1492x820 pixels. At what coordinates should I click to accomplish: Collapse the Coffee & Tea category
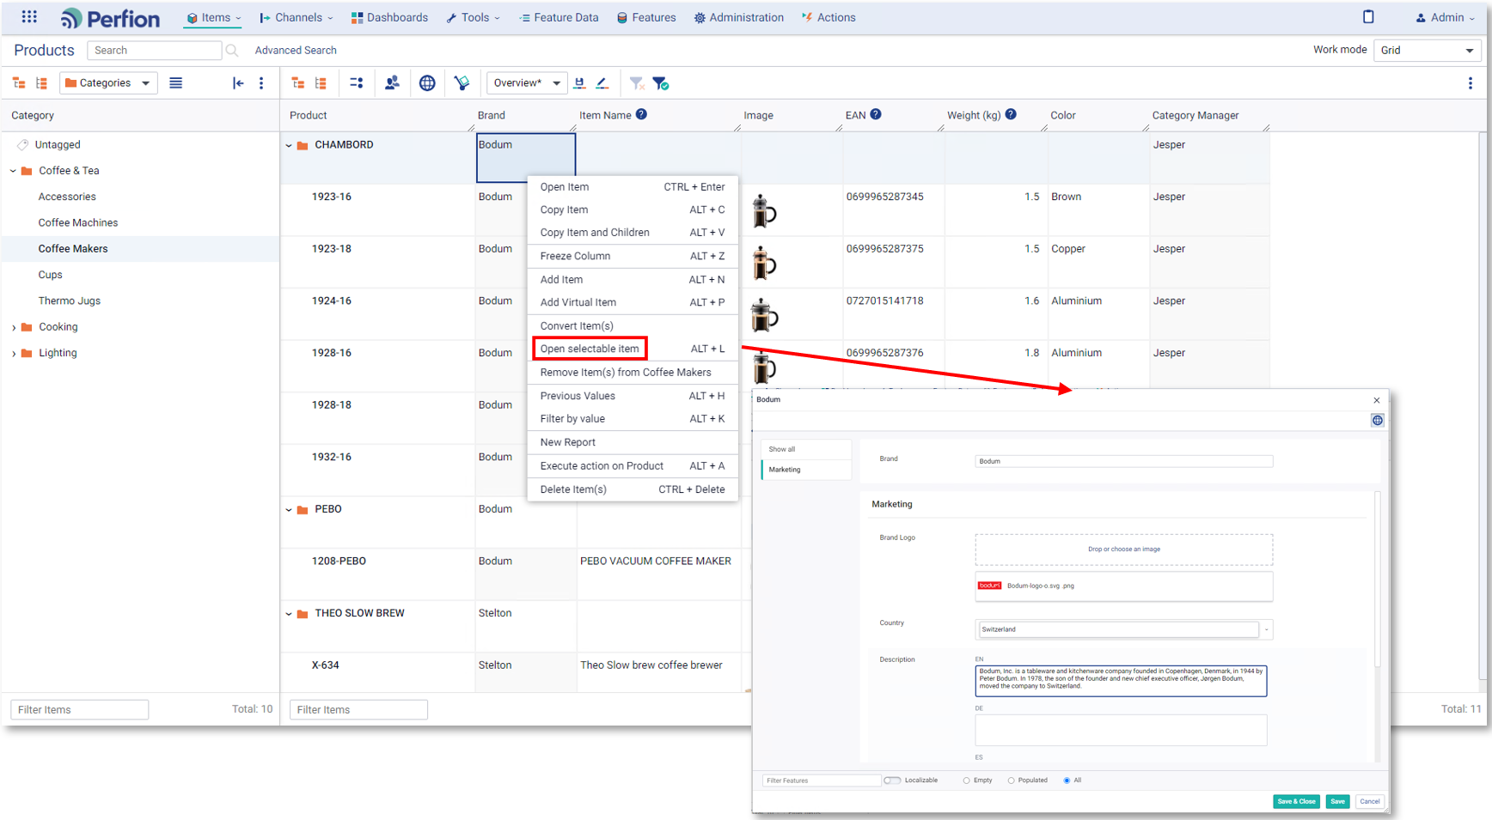click(x=13, y=171)
